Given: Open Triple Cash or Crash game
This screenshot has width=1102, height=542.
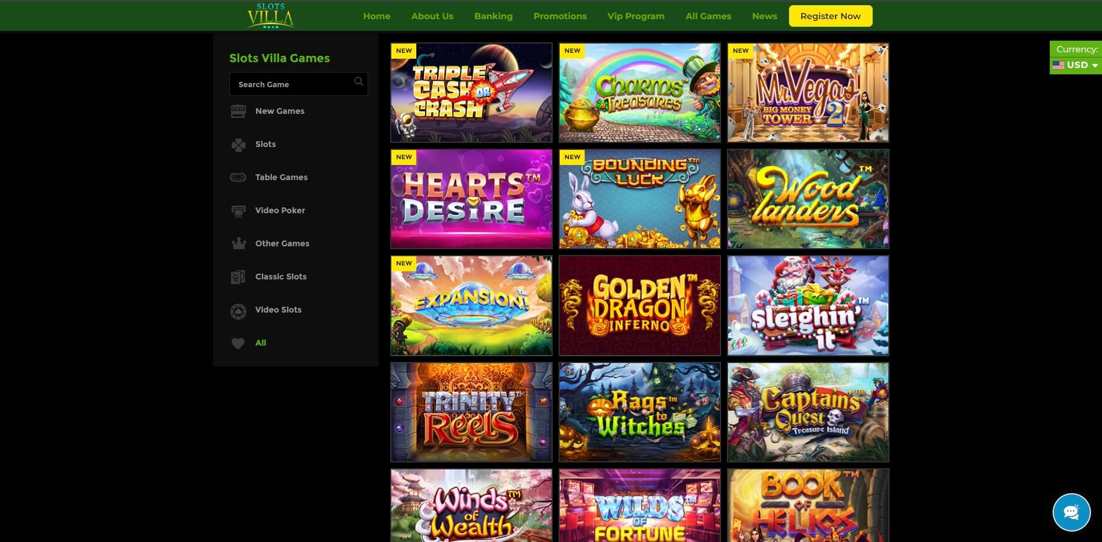Looking at the screenshot, I should point(471,92).
